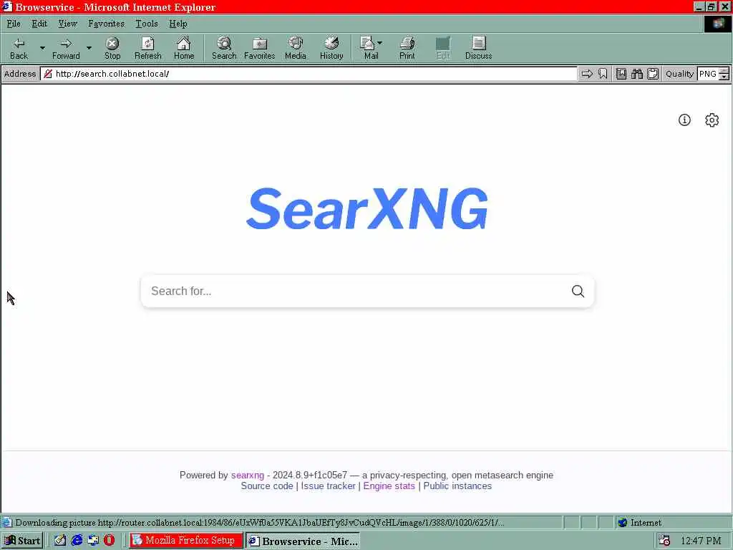Click the system tray scheduler icon
Image resolution: width=733 pixels, height=550 pixels.
pos(664,541)
